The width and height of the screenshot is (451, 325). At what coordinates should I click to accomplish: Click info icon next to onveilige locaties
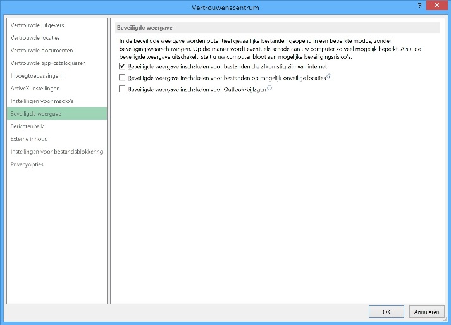click(x=329, y=77)
